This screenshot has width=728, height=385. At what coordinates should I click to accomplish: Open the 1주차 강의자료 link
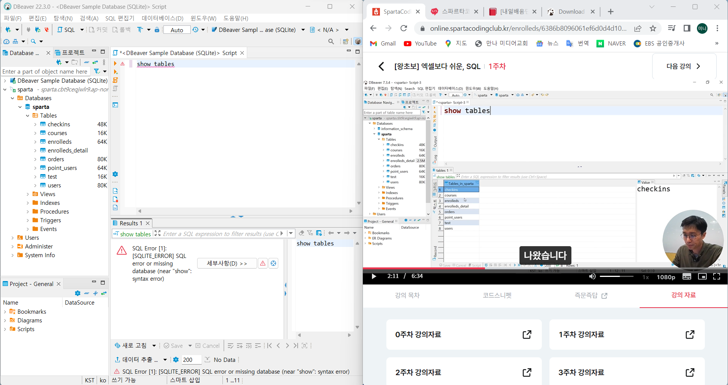(627, 335)
